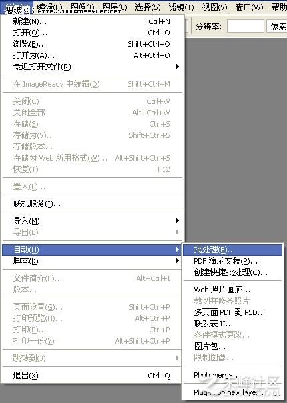Open Web 照片画廊 item
Viewport: 287px width, 403px height.
232,290
